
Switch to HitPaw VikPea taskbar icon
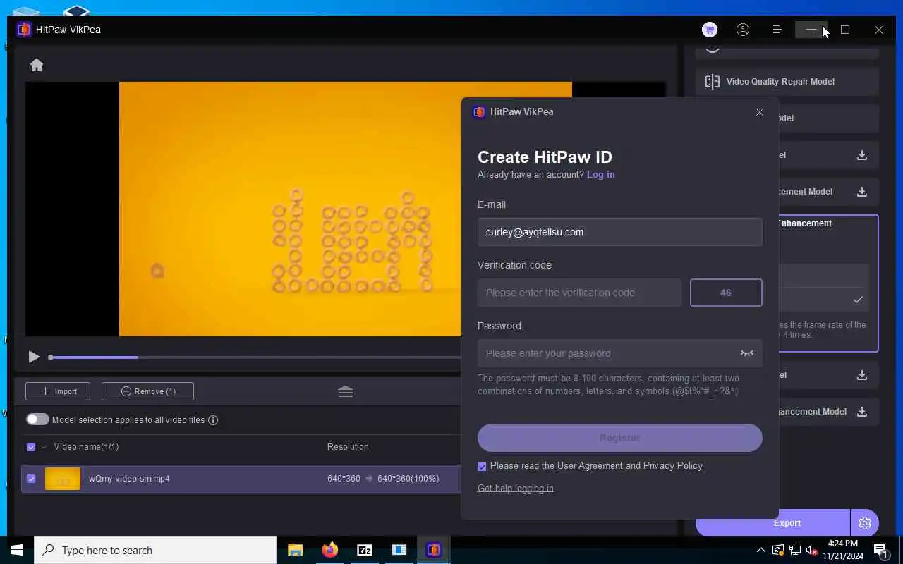point(434,550)
